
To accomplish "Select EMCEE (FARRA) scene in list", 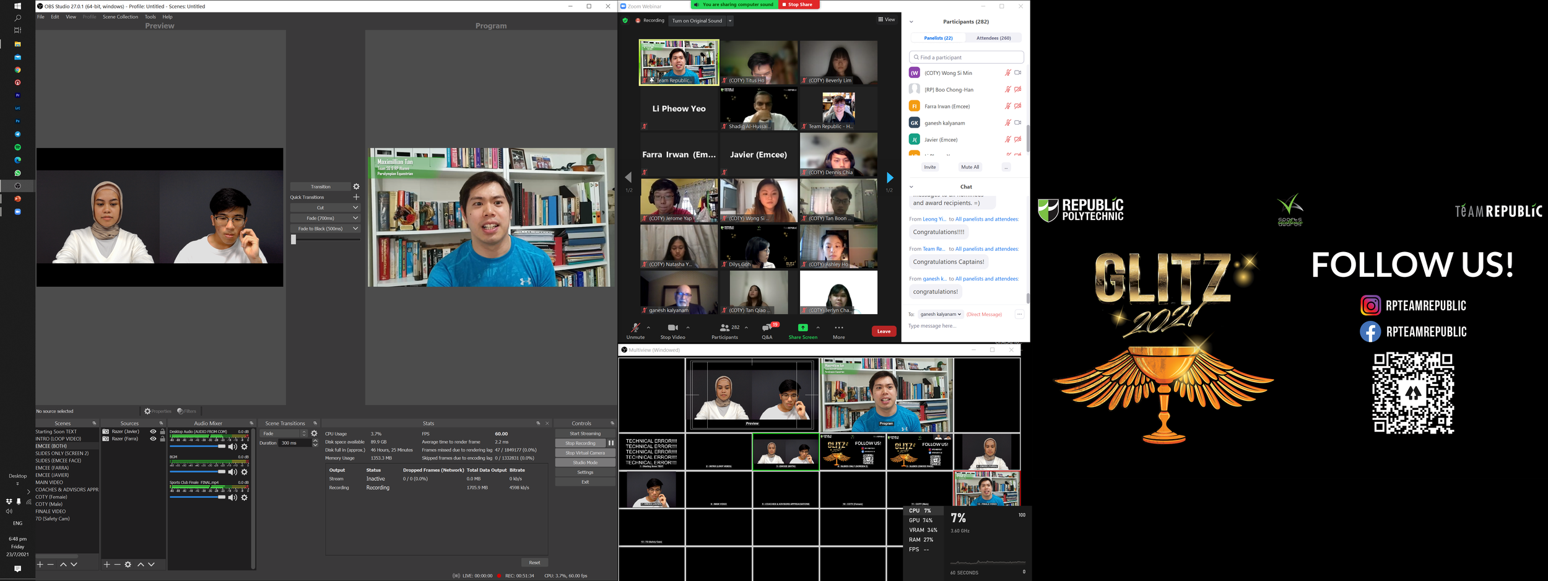I will 52,468.
